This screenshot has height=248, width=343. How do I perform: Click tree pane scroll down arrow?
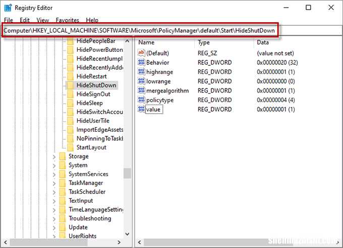pyautogui.click(x=127, y=234)
